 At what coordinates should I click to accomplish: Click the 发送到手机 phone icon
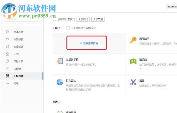[60, 61]
